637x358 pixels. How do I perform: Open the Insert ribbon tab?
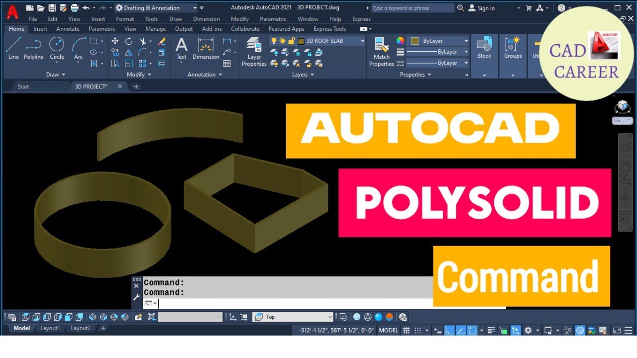click(40, 29)
